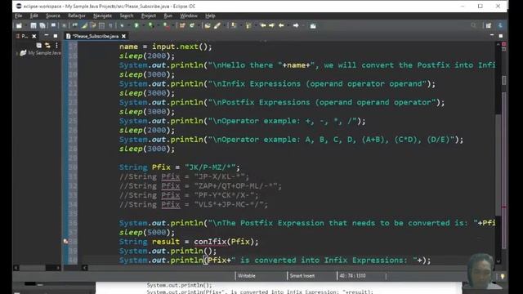
Task: Click the Previous Annotation icon
Action: [248, 25]
